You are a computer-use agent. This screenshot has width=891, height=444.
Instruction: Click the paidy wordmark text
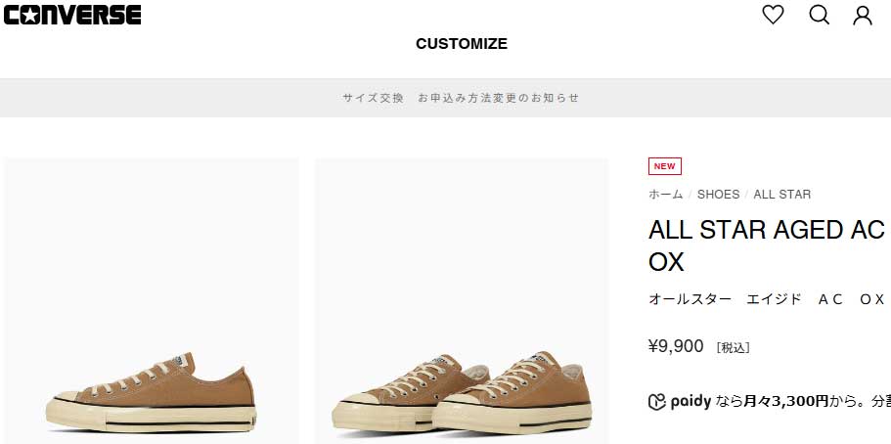[691, 402]
